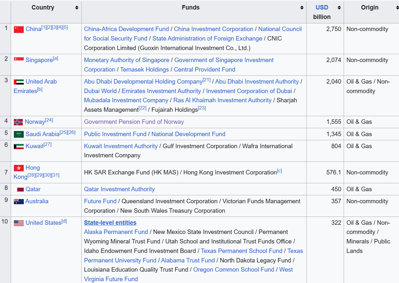Open the Saudi Arabia country link
The width and height of the screenshot is (399, 283).
[42, 134]
